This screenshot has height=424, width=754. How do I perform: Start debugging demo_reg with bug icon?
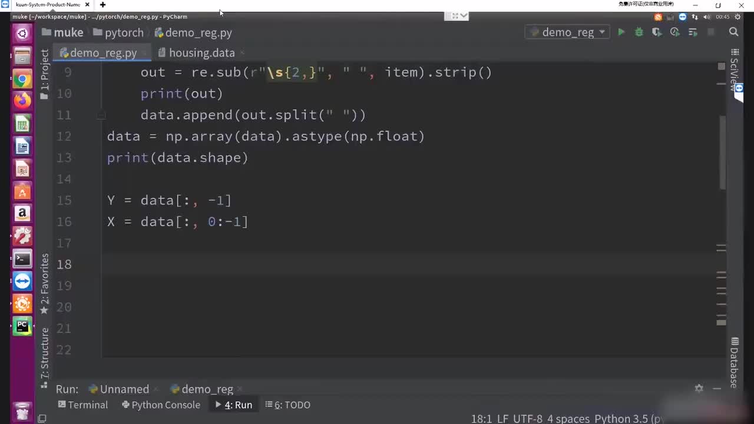pyautogui.click(x=639, y=32)
